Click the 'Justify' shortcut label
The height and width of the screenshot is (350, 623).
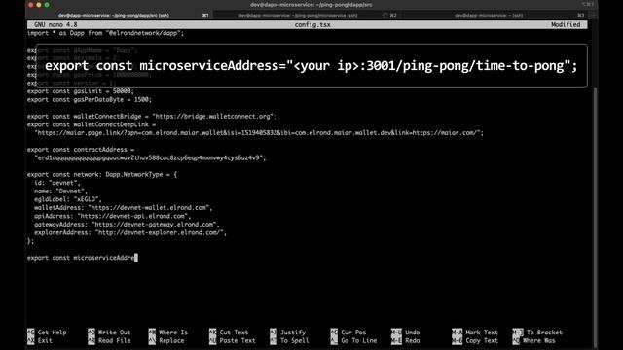293,332
